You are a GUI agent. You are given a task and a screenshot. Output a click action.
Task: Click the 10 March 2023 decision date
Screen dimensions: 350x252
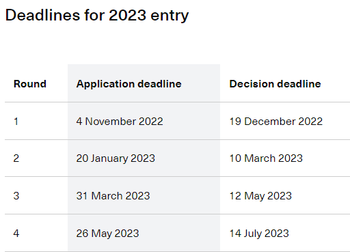pyautogui.click(x=266, y=158)
